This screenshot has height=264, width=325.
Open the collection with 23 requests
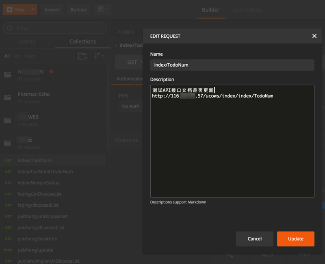[x=53, y=75]
